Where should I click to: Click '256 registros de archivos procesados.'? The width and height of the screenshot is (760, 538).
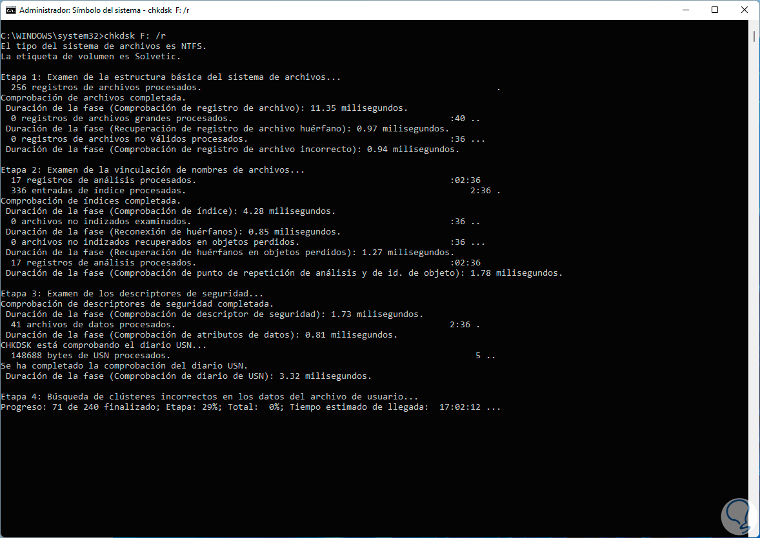click(106, 87)
